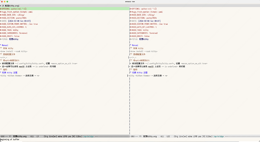
Task: Click the #+OPTIONS line in left pane
Action: tap(13, 9)
